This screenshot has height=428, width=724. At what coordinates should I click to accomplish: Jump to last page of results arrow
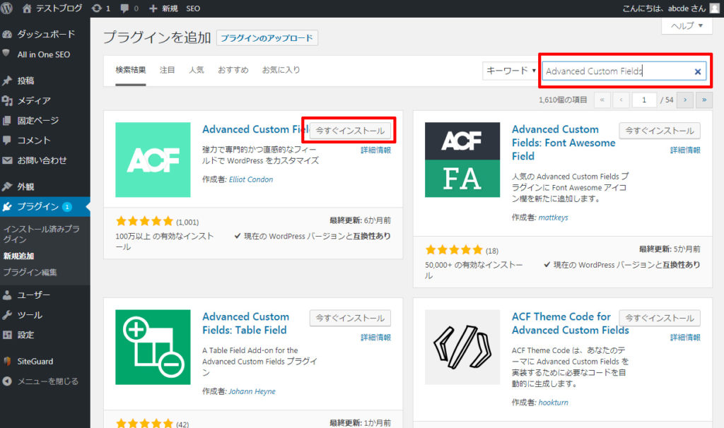[703, 100]
